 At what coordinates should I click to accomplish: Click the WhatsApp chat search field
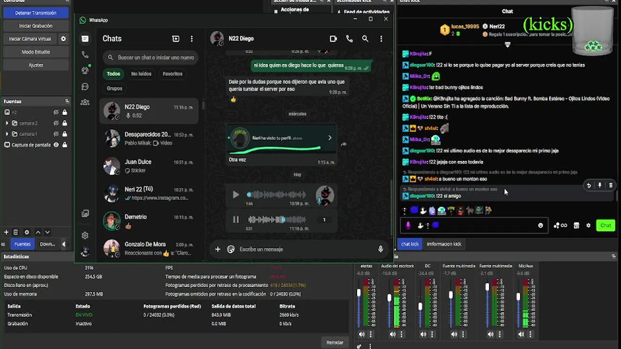click(150, 57)
